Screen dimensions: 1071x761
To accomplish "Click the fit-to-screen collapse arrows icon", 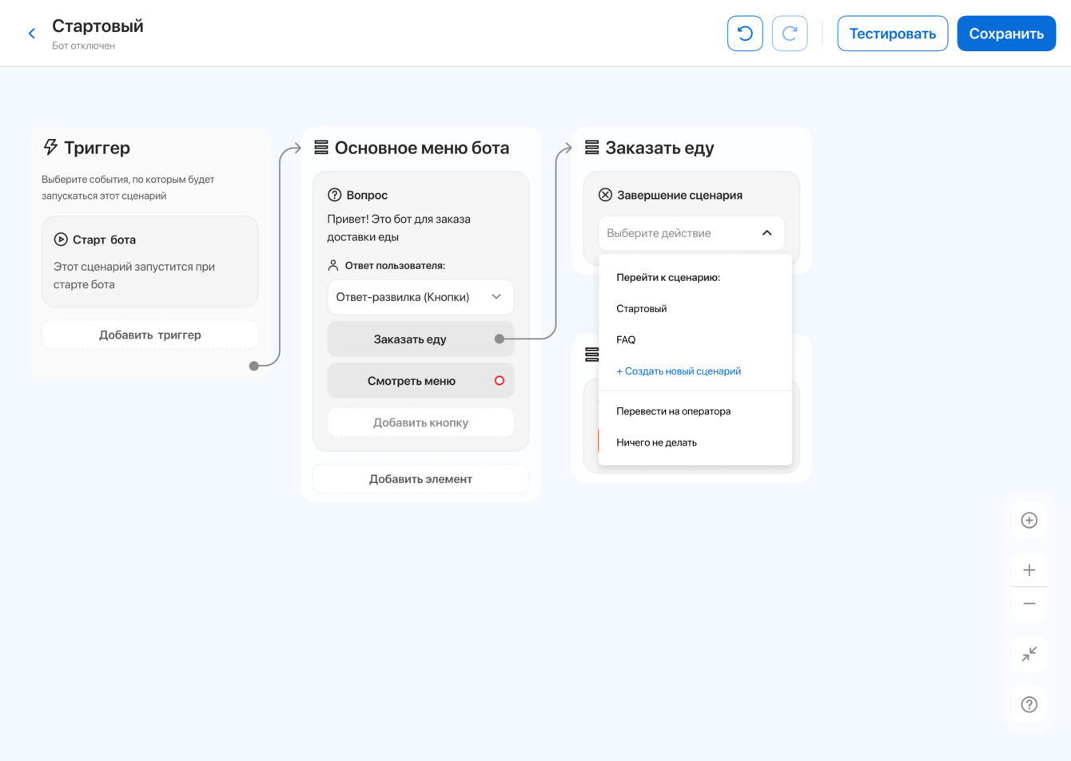I will [1029, 654].
